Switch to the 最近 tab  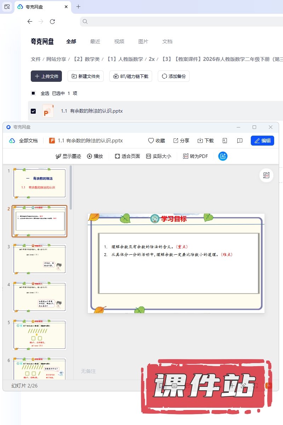pyautogui.click(x=95, y=41)
